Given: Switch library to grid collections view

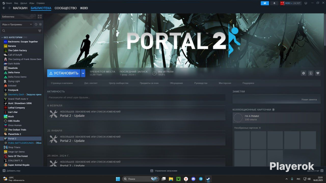Looking at the screenshot, I should [x=40, y=17].
